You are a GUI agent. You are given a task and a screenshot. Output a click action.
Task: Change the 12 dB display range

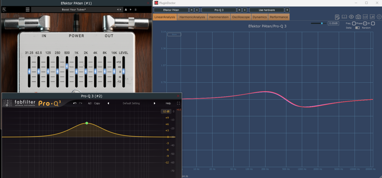pos(166,111)
